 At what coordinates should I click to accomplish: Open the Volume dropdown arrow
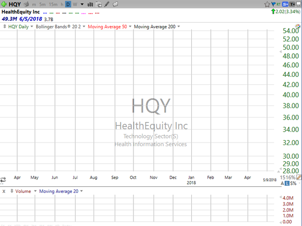pos(35,191)
